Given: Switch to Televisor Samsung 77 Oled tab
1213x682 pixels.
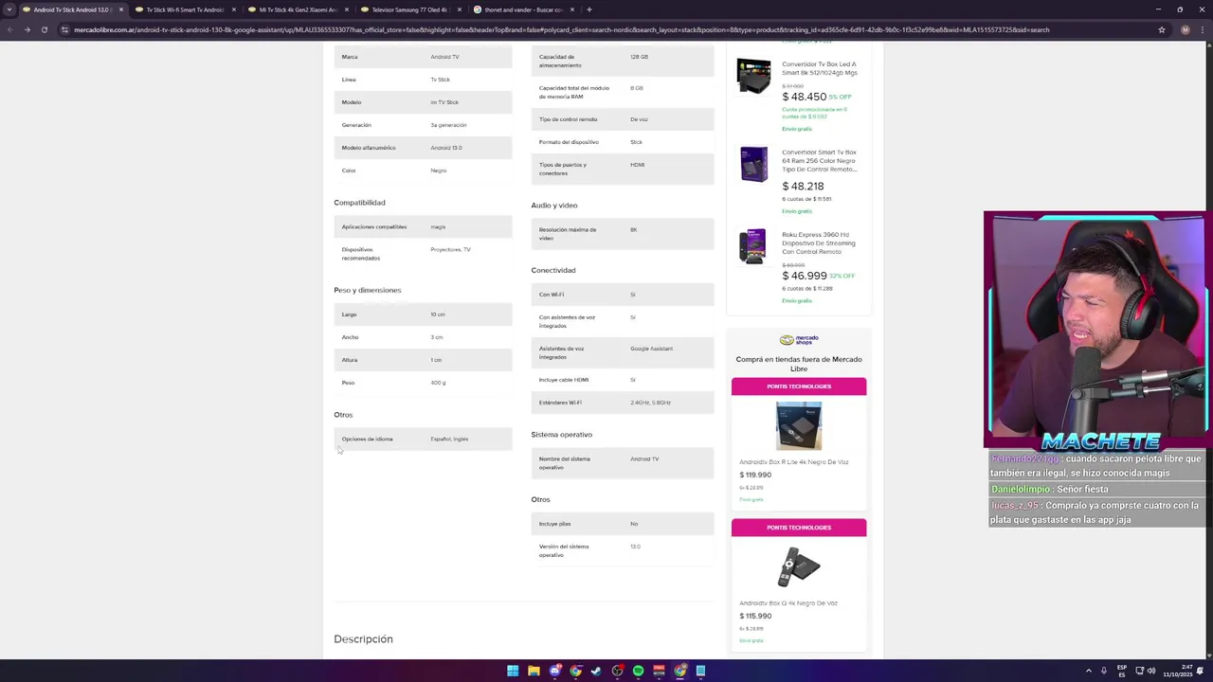Looking at the screenshot, I should click(x=409, y=9).
